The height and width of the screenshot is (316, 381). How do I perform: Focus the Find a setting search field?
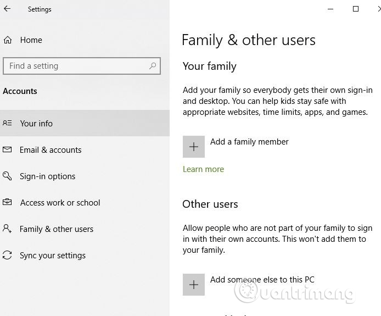(x=77, y=66)
